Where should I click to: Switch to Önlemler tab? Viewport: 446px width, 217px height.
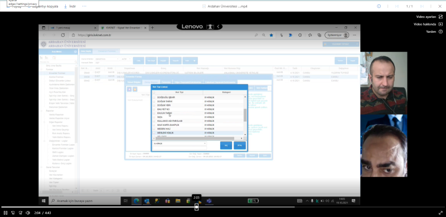pyautogui.click(x=166, y=82)
